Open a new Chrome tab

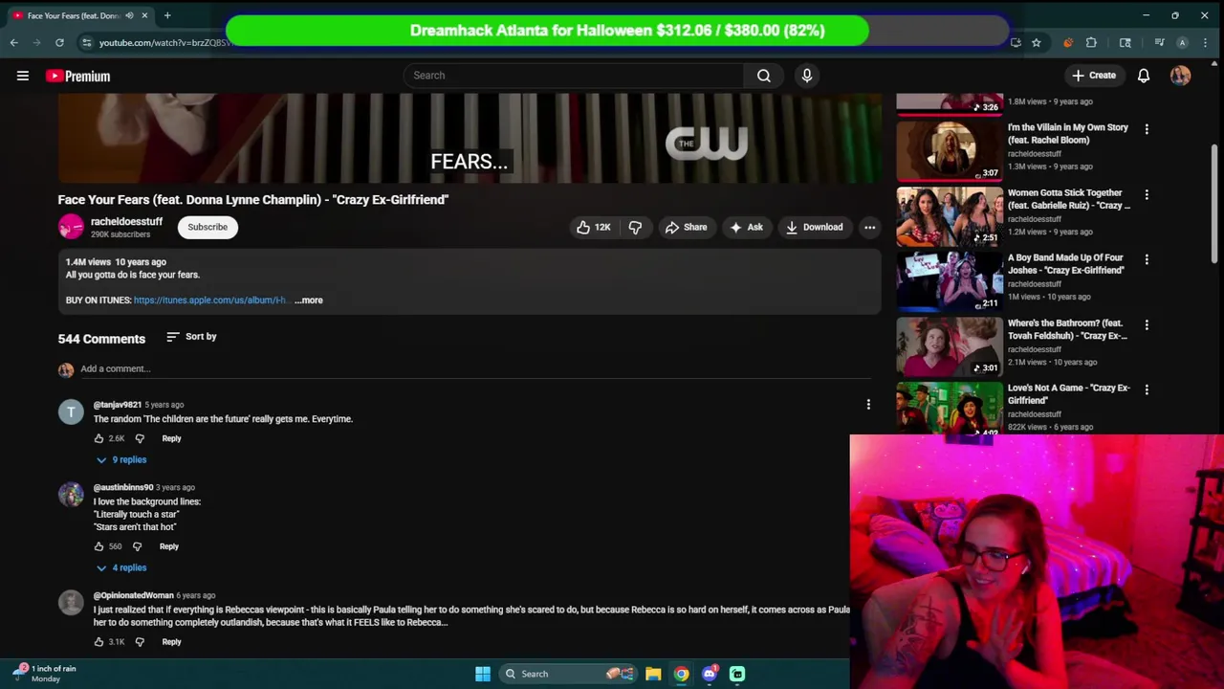tap(167, 15)
